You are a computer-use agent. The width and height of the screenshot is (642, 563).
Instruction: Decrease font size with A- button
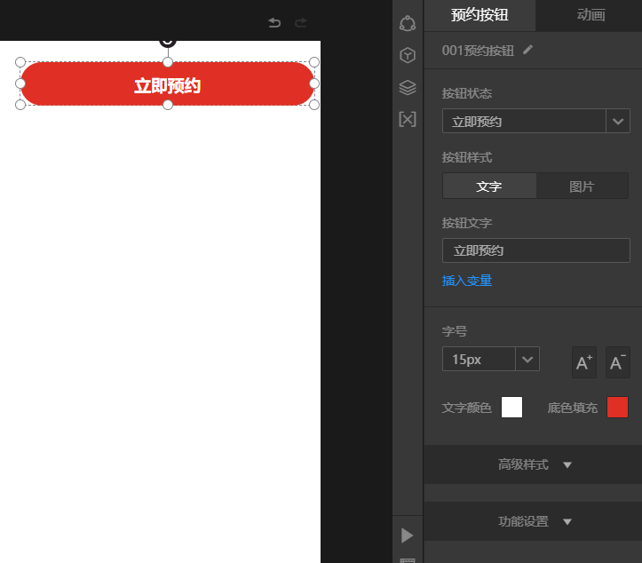coord(618,362)
